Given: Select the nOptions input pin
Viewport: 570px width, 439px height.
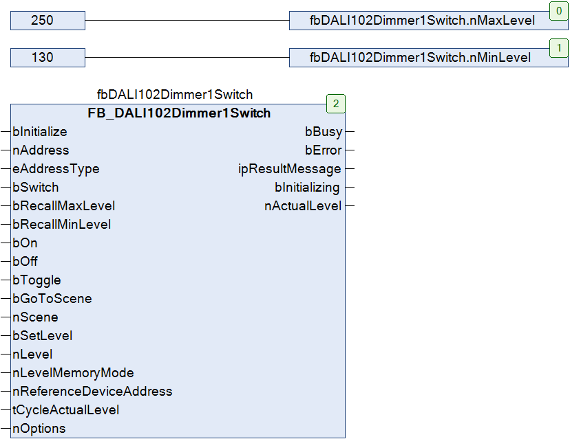Looking at the screenshot, I should pos(39,429).
